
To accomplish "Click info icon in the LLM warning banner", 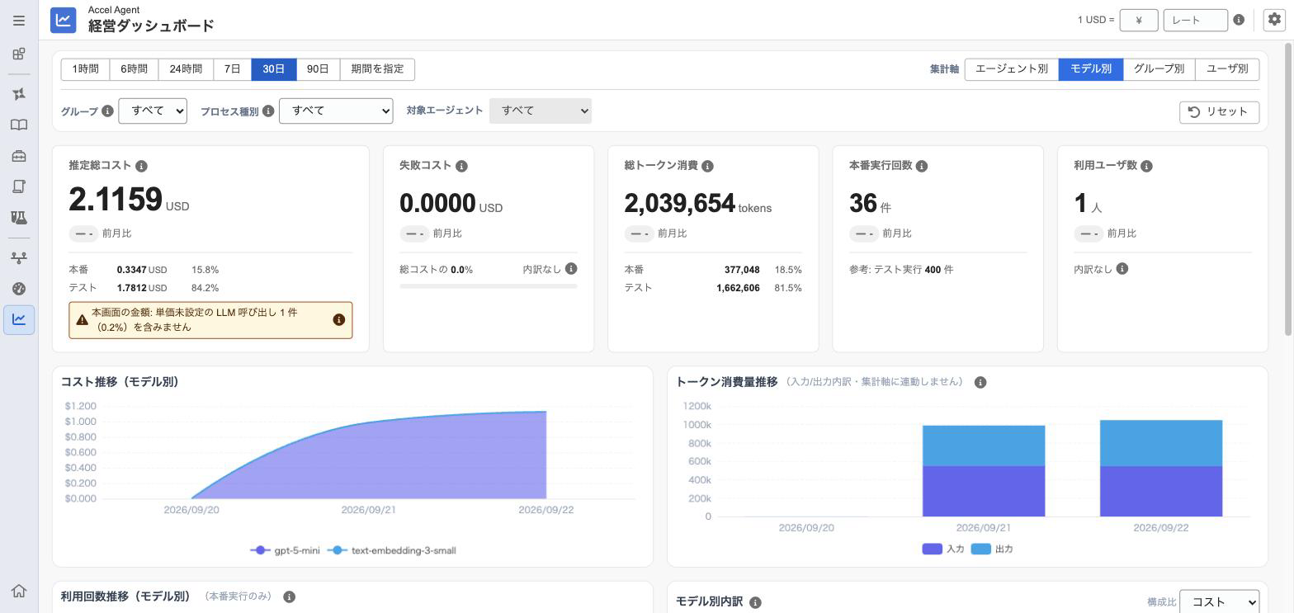I will point(338,320).
